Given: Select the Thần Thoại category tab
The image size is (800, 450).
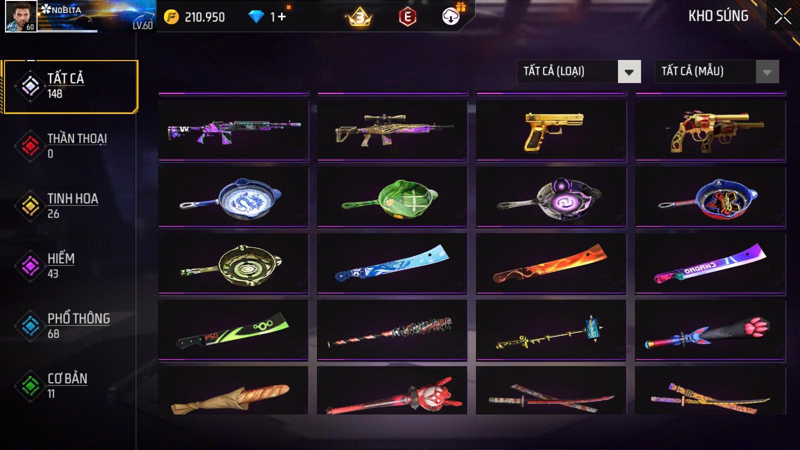Looking at the screenshot, I should coord(70,145).
